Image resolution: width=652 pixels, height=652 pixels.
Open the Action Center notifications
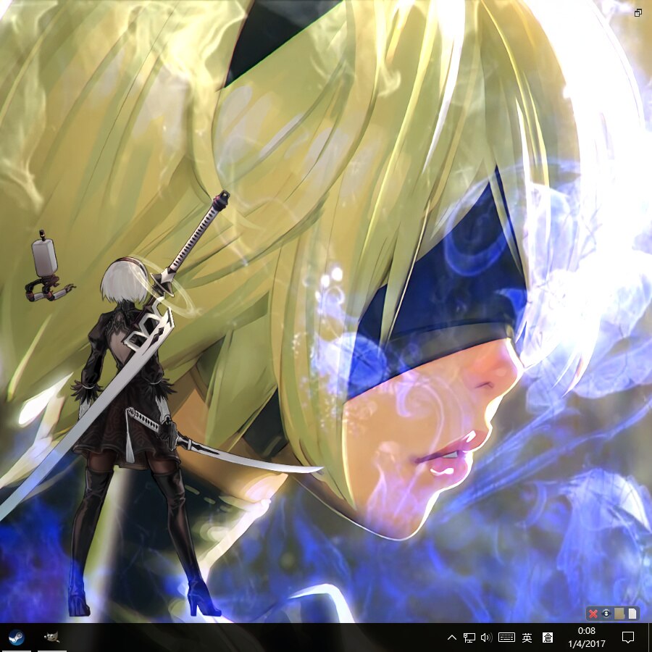pyautogui.click(x=628, y=638)
